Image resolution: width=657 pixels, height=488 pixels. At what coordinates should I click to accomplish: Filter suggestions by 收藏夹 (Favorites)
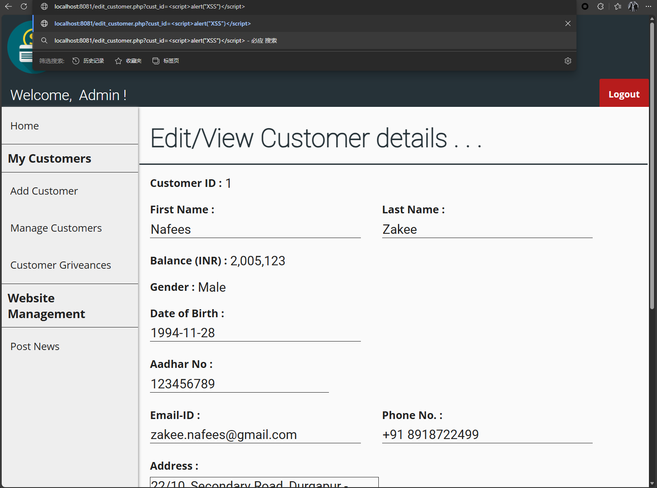(128, 61)
